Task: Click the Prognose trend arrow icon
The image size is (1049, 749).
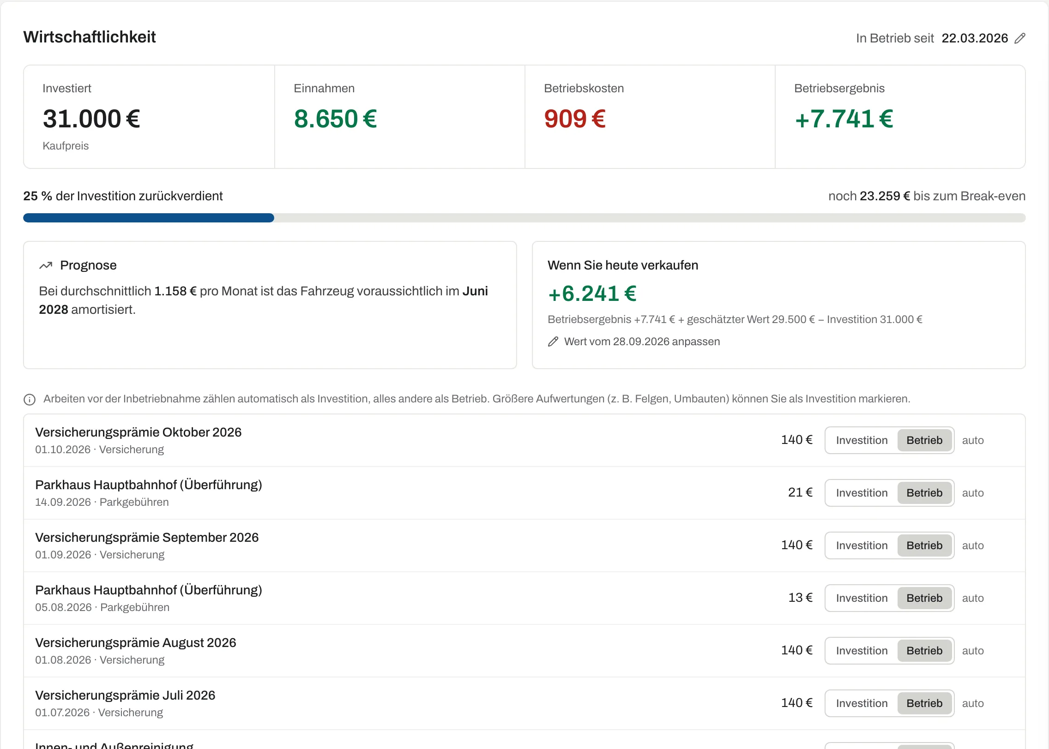Action: coord(46,265)
